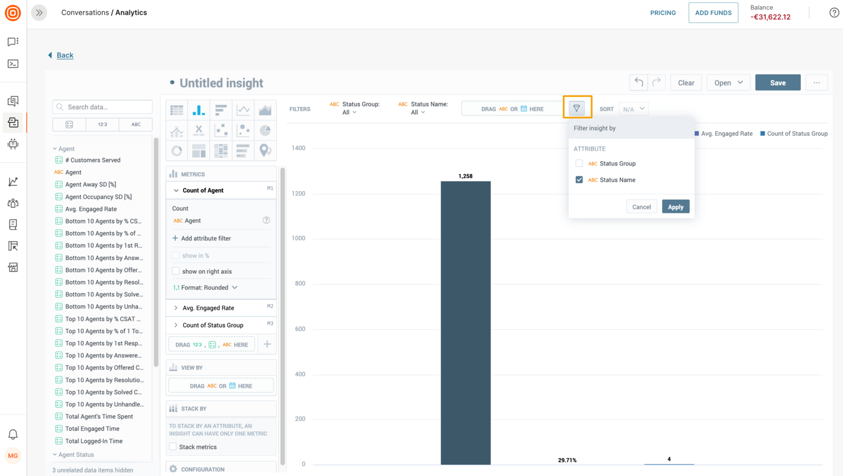Screen dimensions: 843x476
Task: Open the Format: Rounded dropdown
Action: 205,287
